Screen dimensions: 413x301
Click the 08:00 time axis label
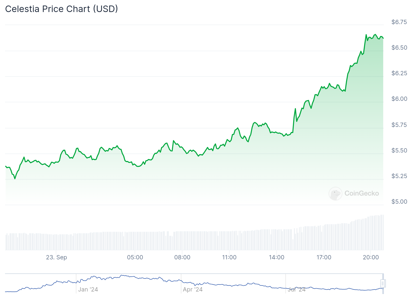pos(182,257)
